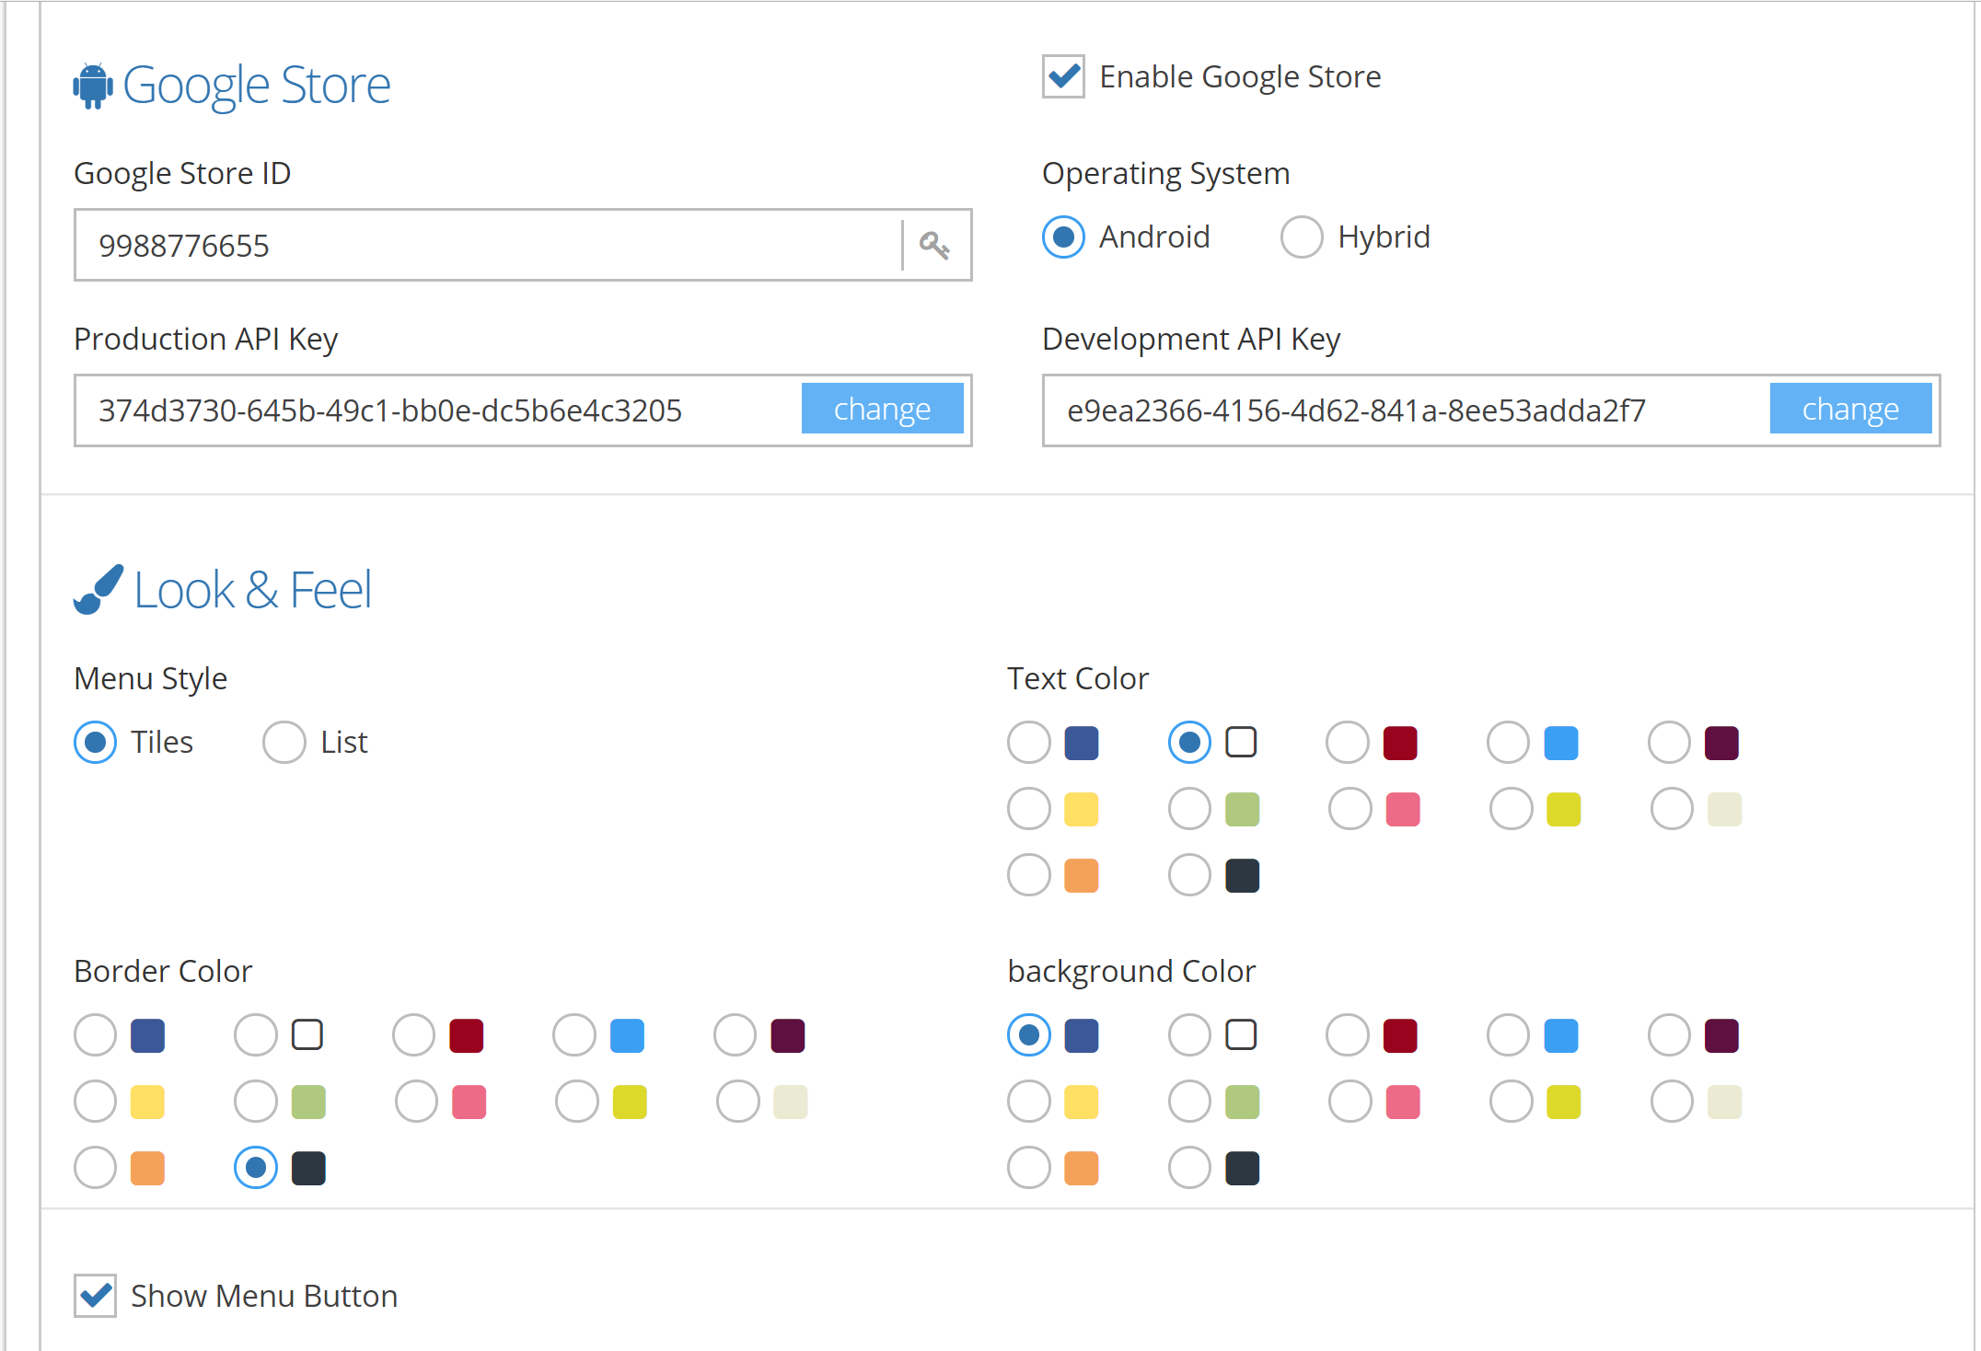Viewport: 1981px width, 1351px height.
Task: Select dark charcoal radio under background Color
Action: pyautogui.click(x=1189, y=1168)
